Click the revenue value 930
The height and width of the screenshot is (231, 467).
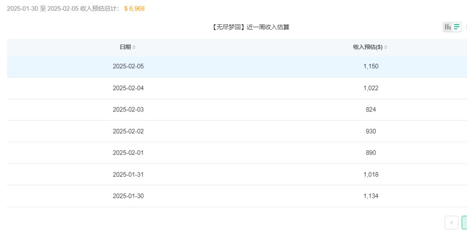(371, 131)
